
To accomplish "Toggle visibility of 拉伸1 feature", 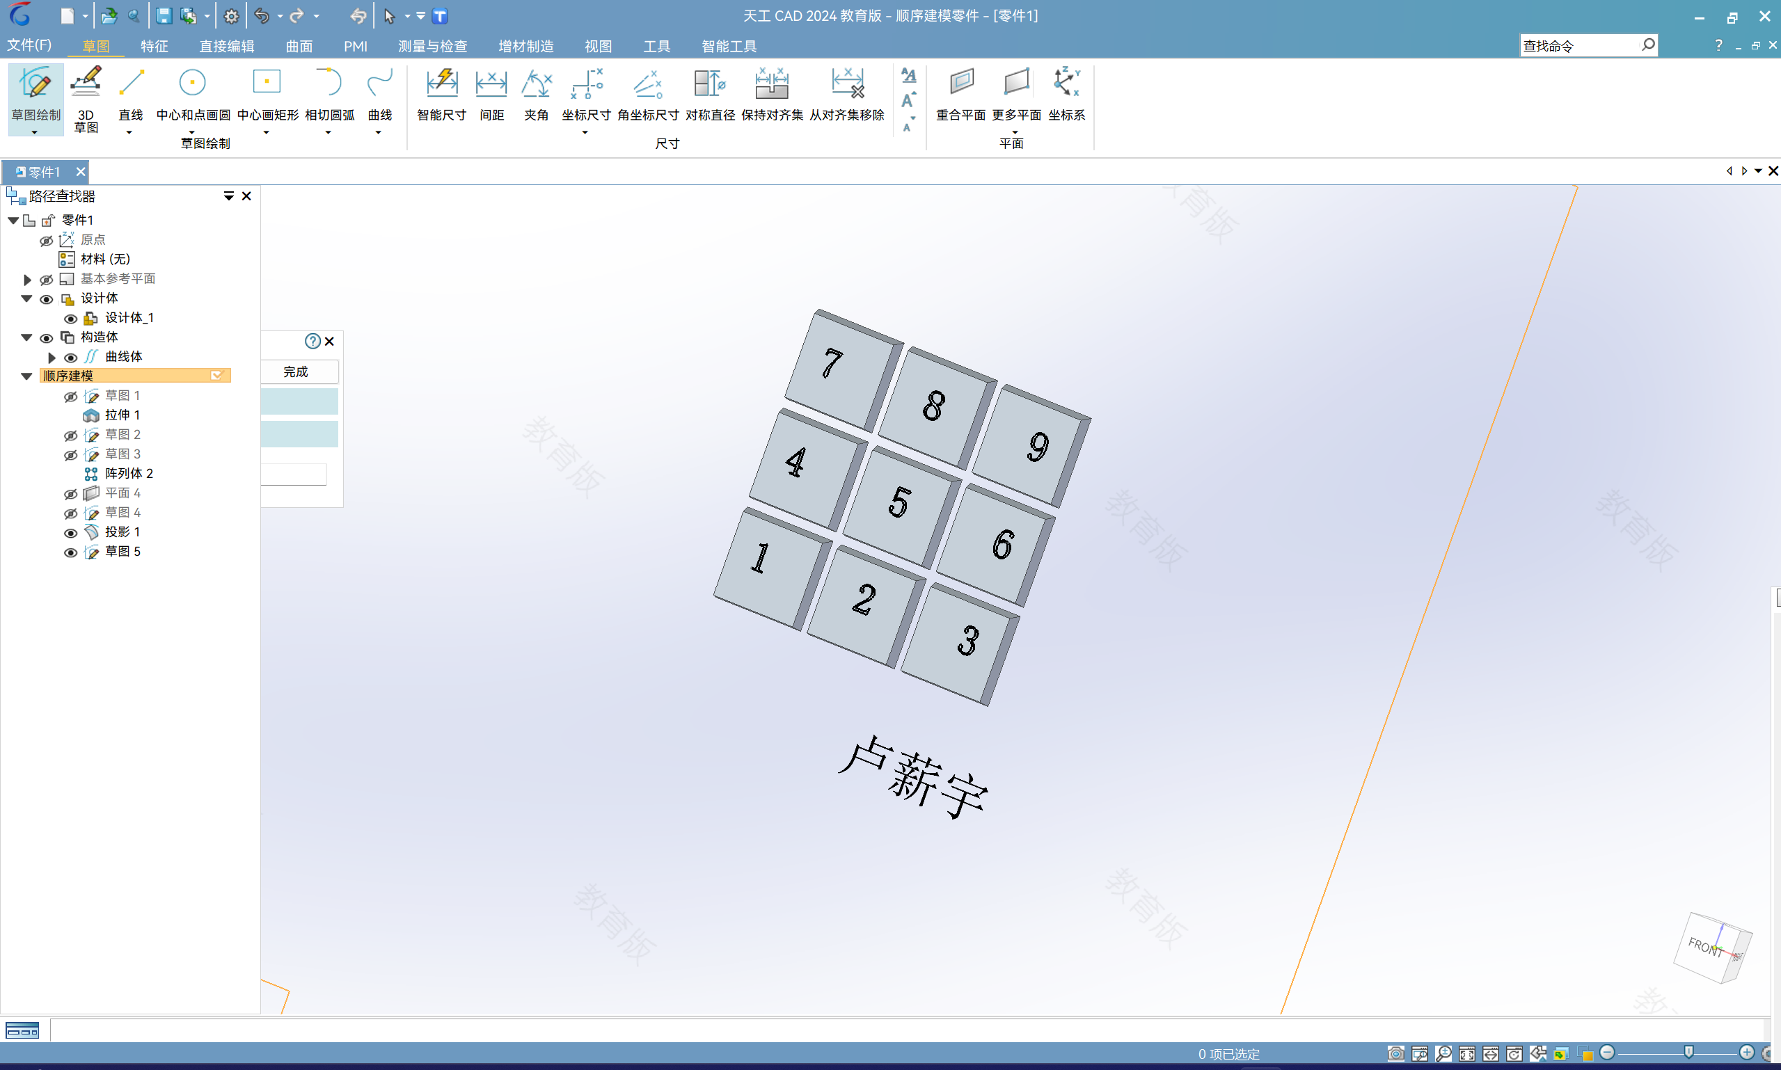I will point(70,415).
